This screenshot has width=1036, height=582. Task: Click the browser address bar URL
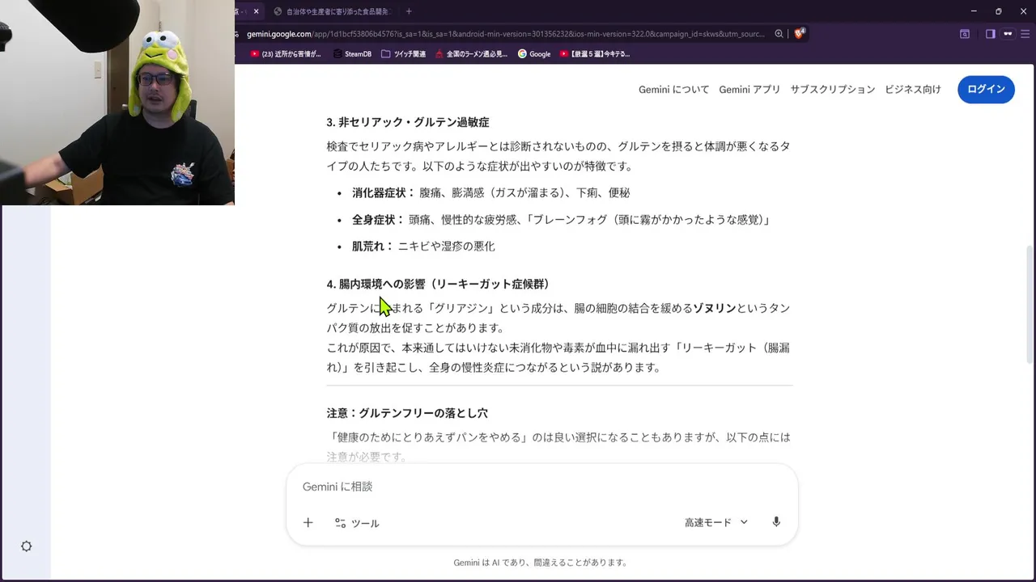click(506, 34)
